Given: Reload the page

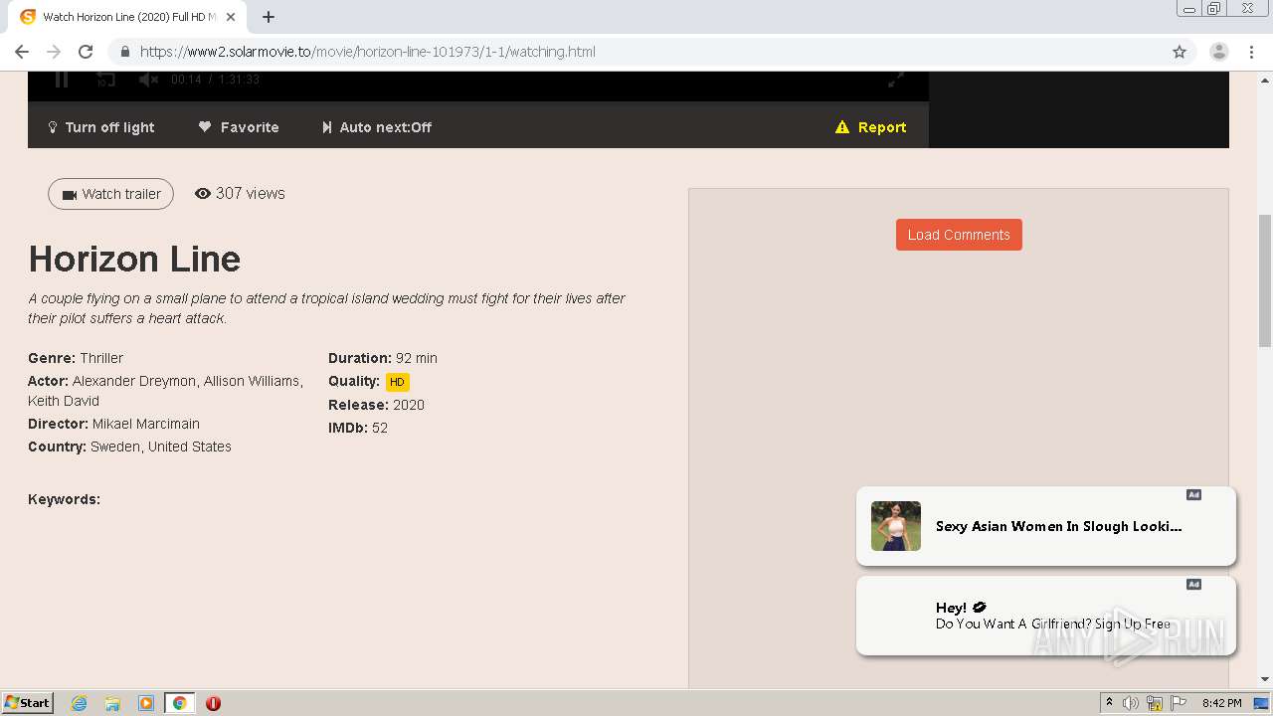Looking at the screenshot, I should [x=86, y=52].
